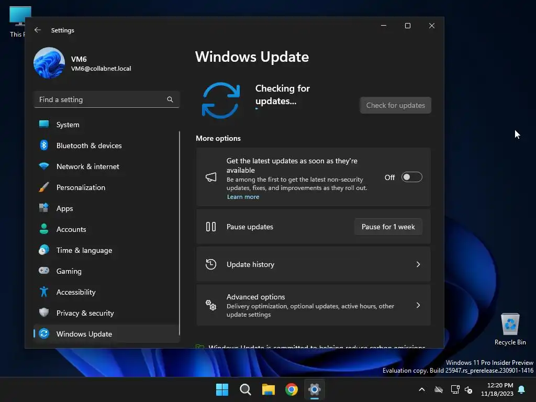This screenshot has height=402, width=536.
Task: Click the history clock icon
Action: (211, 264)
